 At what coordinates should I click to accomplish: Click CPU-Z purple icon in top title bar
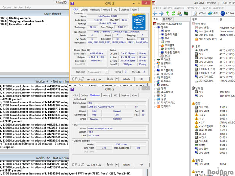[72, 3]
